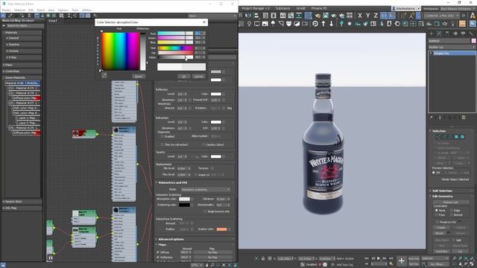Toggle the selection lock padlock in the status bar

click(x=263, y=258)
